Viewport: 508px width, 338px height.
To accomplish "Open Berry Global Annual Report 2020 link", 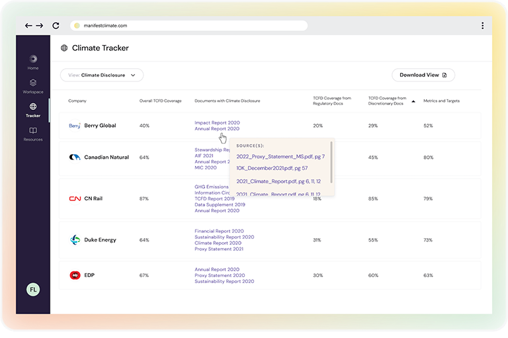I will tap(217, 129).
